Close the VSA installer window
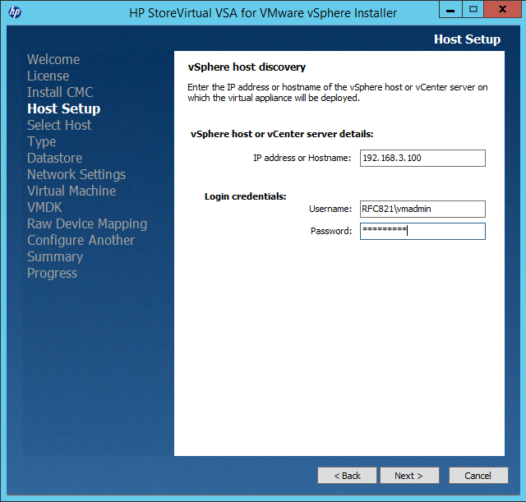Viewport: 526px width, 502px height. pyautogui.click(x=499, y=11)
